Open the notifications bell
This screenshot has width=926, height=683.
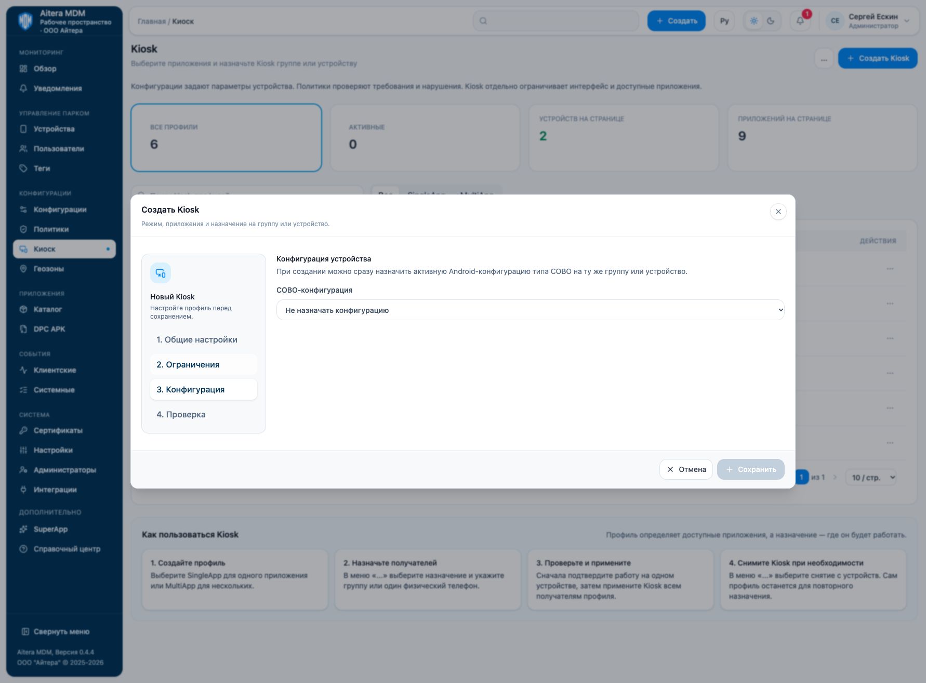(x=800, y=21)
